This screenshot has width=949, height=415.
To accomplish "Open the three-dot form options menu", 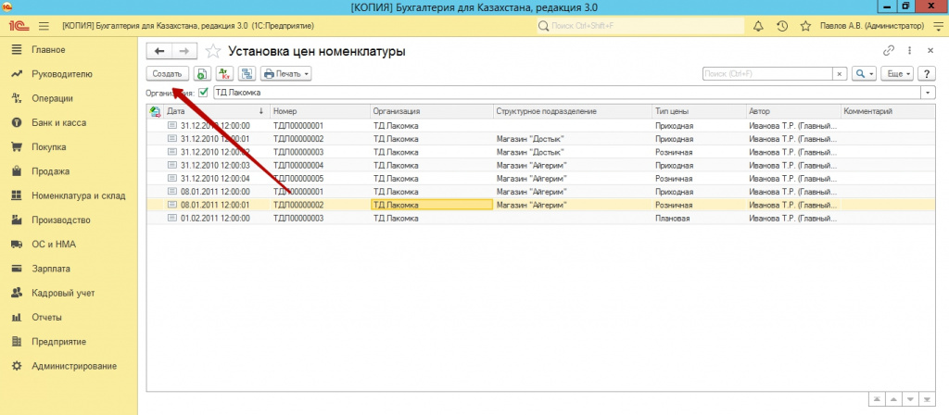I will (x=910, y=51).
